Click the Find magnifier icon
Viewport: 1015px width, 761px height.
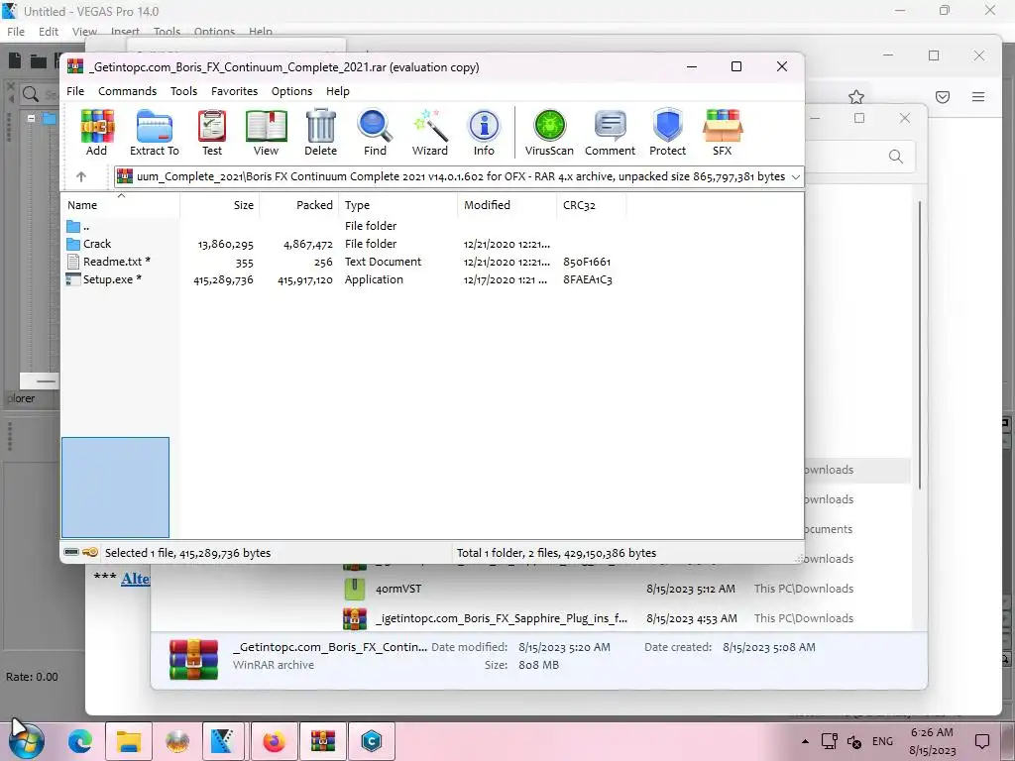click(x=375, y=133)
